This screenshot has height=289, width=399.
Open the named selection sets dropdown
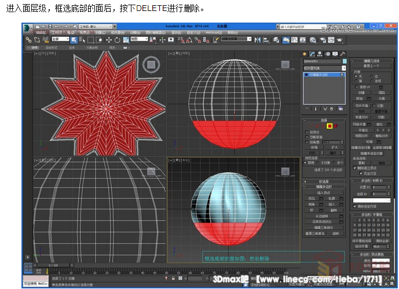pyautogui.click(x=236, y=39)
